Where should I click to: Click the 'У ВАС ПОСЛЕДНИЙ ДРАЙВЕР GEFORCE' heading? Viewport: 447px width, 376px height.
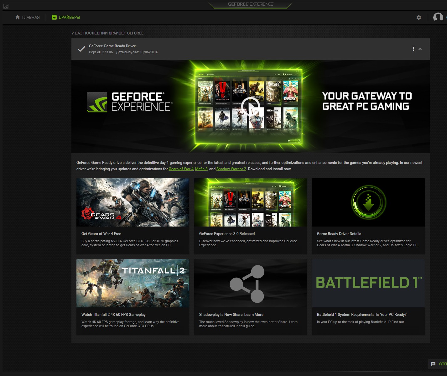coord(107,33)
